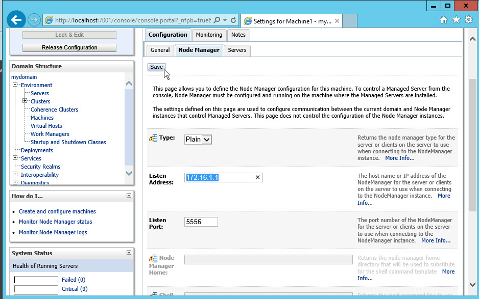Click the browser Forward arrow button
Viewport: 479px width, 299px height.
coord(34,20)
